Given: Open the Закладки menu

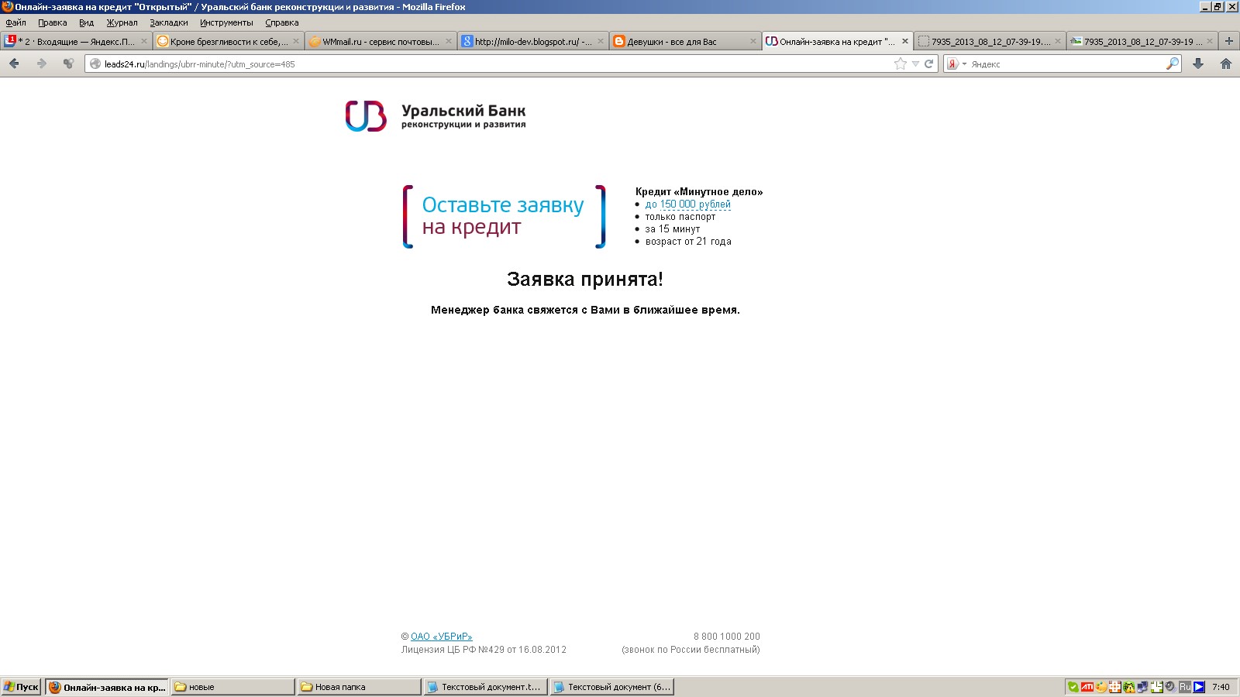Looking at the screenshot, I should point(169,22).
